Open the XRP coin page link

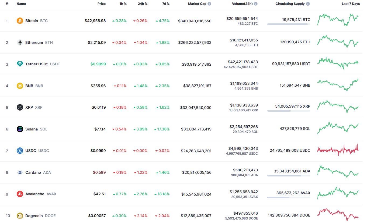[29, 107]
